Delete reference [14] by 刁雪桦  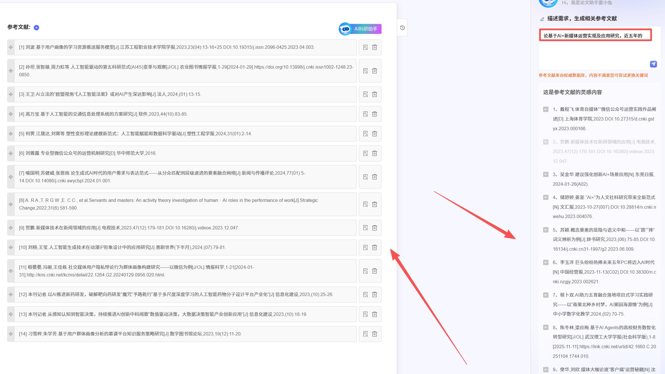374,334
